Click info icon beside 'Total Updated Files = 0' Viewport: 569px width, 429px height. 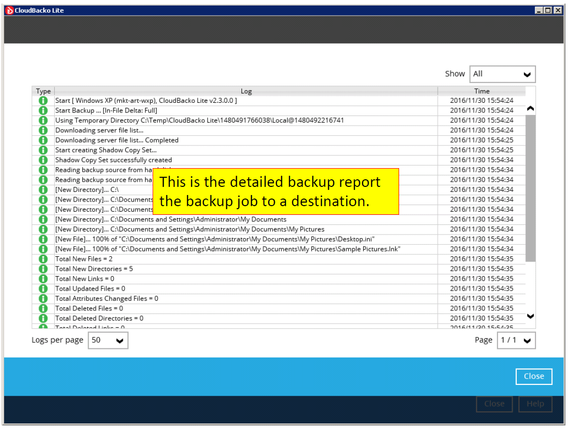coord(43,288)
